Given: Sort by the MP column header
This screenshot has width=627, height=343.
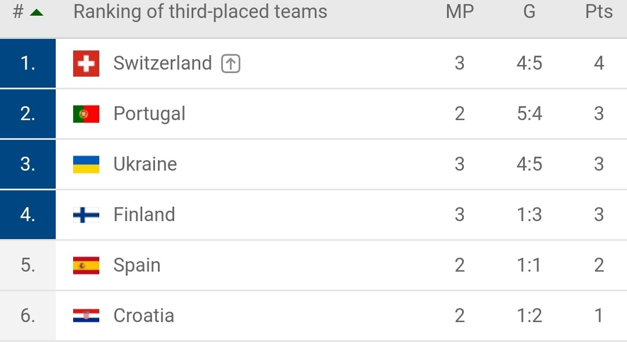Looking at the screenshot, I should (x=460, y=12).
